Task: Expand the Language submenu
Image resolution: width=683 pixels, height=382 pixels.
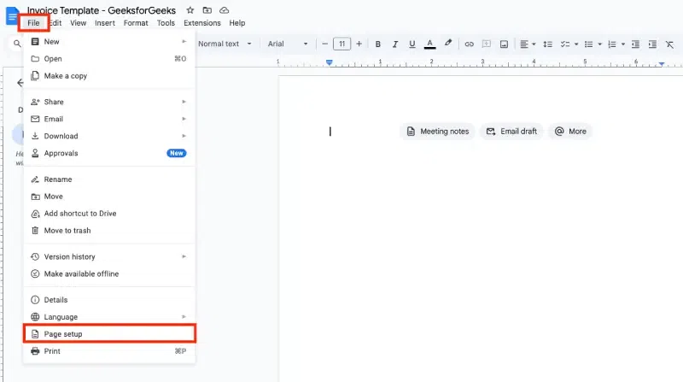Action: pos(109,316)
